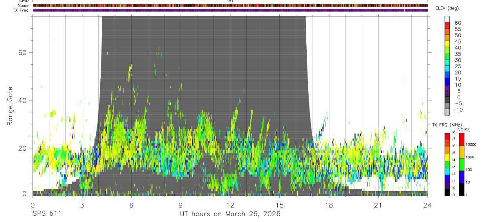This screenshot has width=481, height=222.
Task: Click the purple TX Freq strip above the plot
Action: (x=230, y=10)
